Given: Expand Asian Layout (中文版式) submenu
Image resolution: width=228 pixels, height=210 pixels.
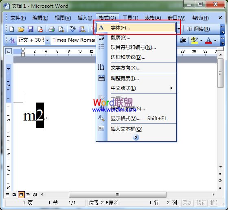Looking at the screenshot, I should (136, 88).
